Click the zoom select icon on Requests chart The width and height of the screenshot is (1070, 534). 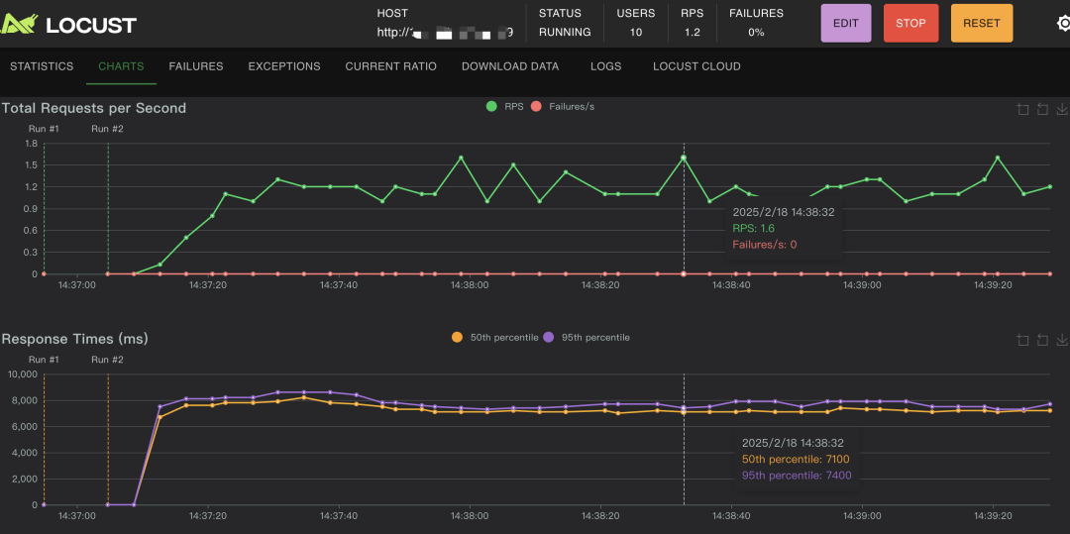coord(1023,109)
